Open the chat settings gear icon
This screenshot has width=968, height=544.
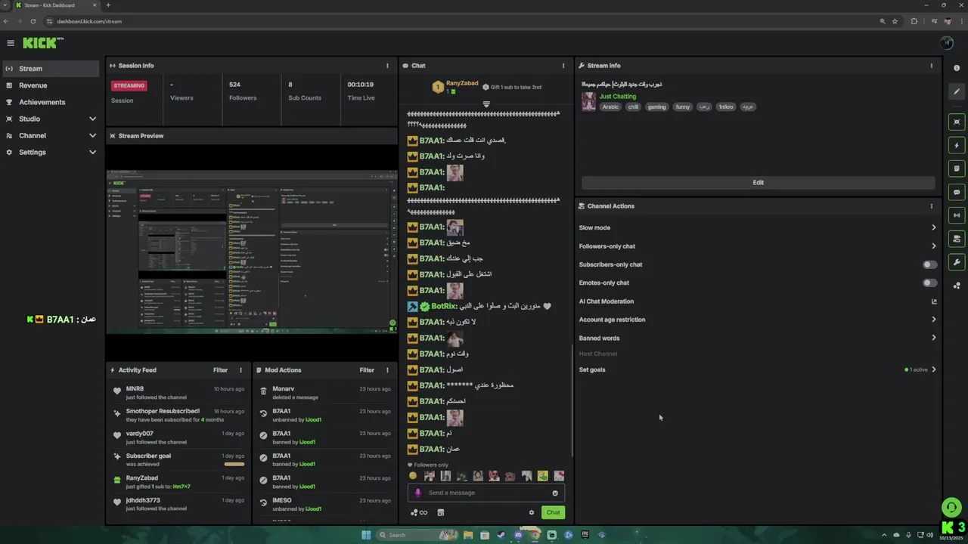coord(532,512)
